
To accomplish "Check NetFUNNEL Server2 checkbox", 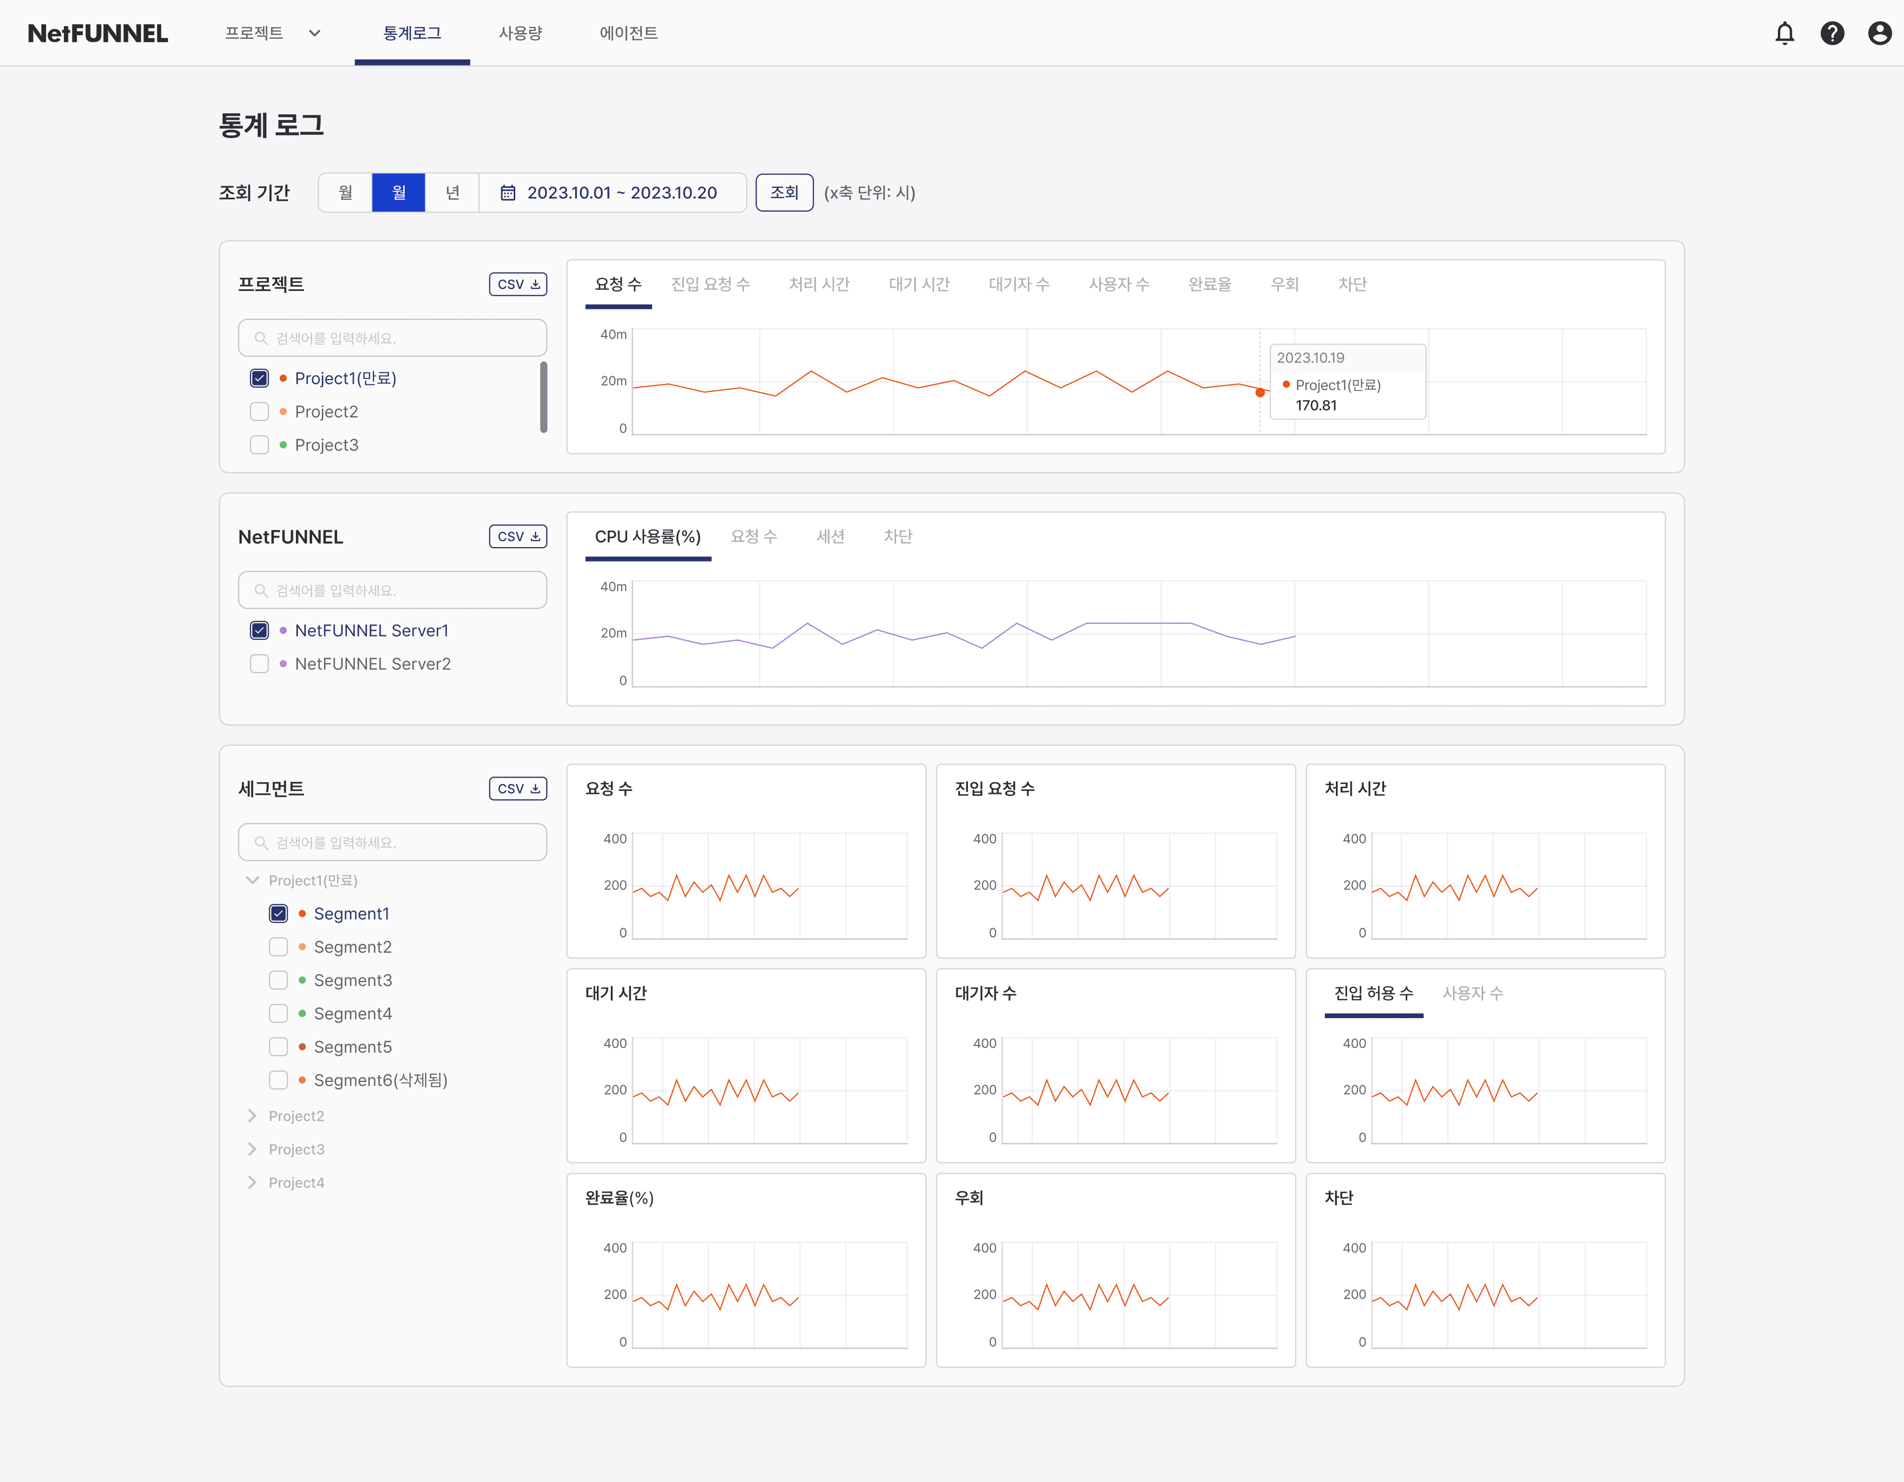I will tap(259, 664).
